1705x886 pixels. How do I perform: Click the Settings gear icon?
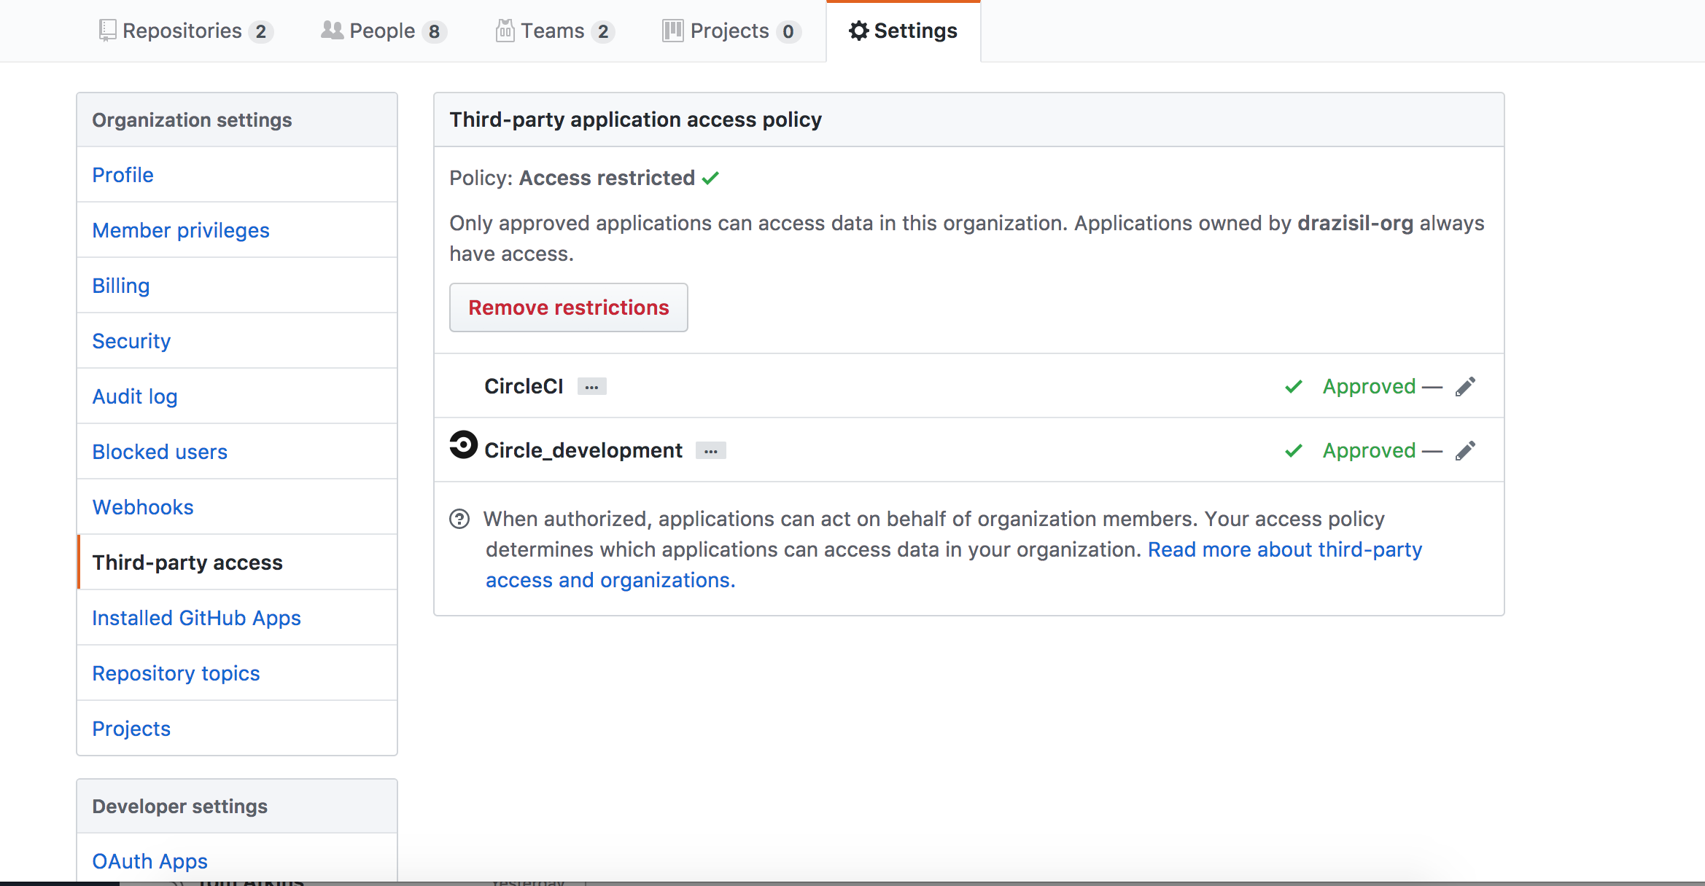(x=858, y=31)
